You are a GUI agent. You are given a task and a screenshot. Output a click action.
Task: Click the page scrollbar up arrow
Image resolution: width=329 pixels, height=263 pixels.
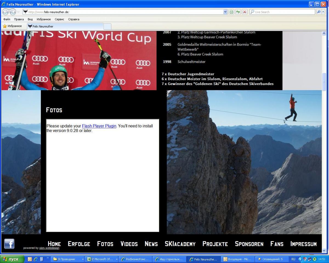(324, 33)
